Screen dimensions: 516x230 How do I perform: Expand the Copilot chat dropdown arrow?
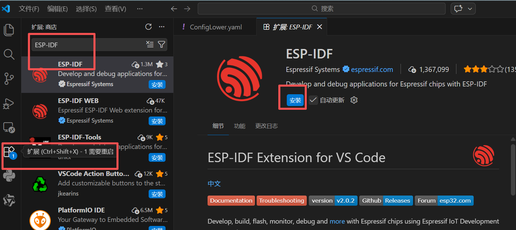point(470,9)
